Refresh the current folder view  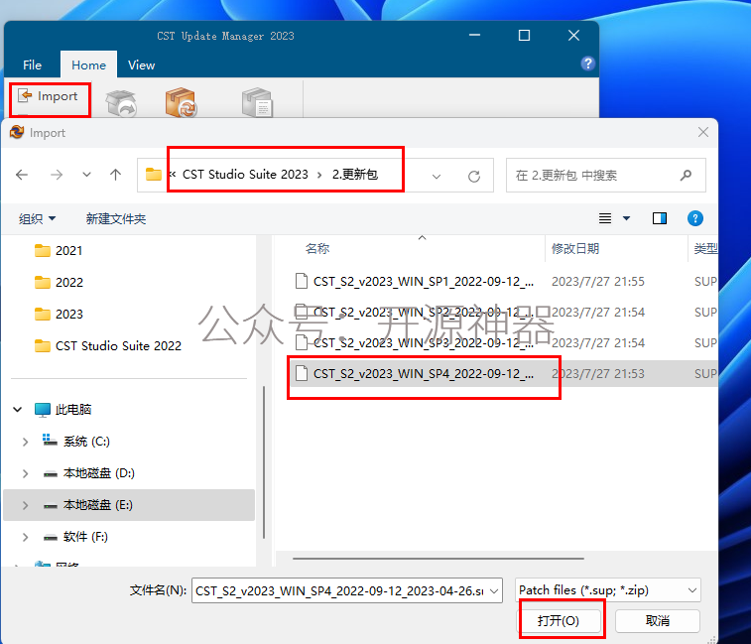tap(474, 177)
